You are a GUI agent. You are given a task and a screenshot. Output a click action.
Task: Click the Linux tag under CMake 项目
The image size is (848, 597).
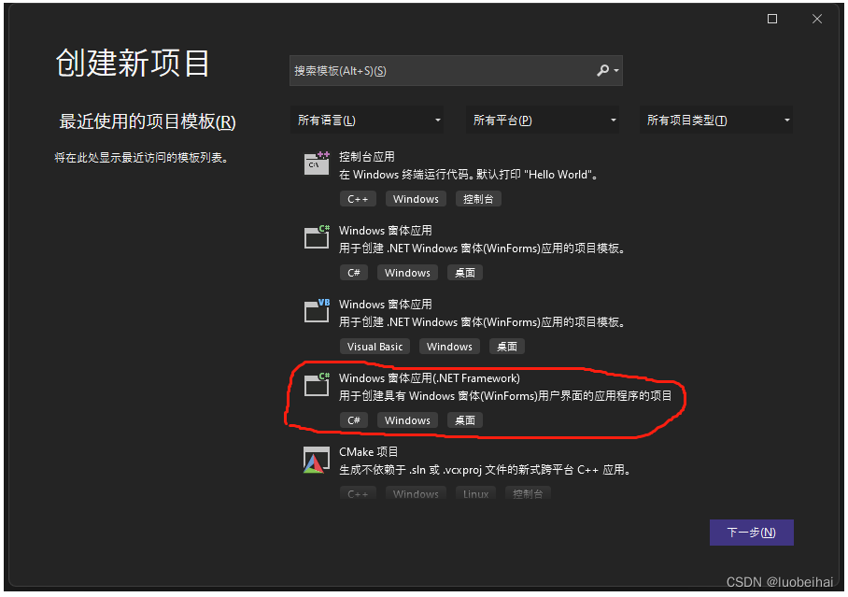tap(475, 493)
